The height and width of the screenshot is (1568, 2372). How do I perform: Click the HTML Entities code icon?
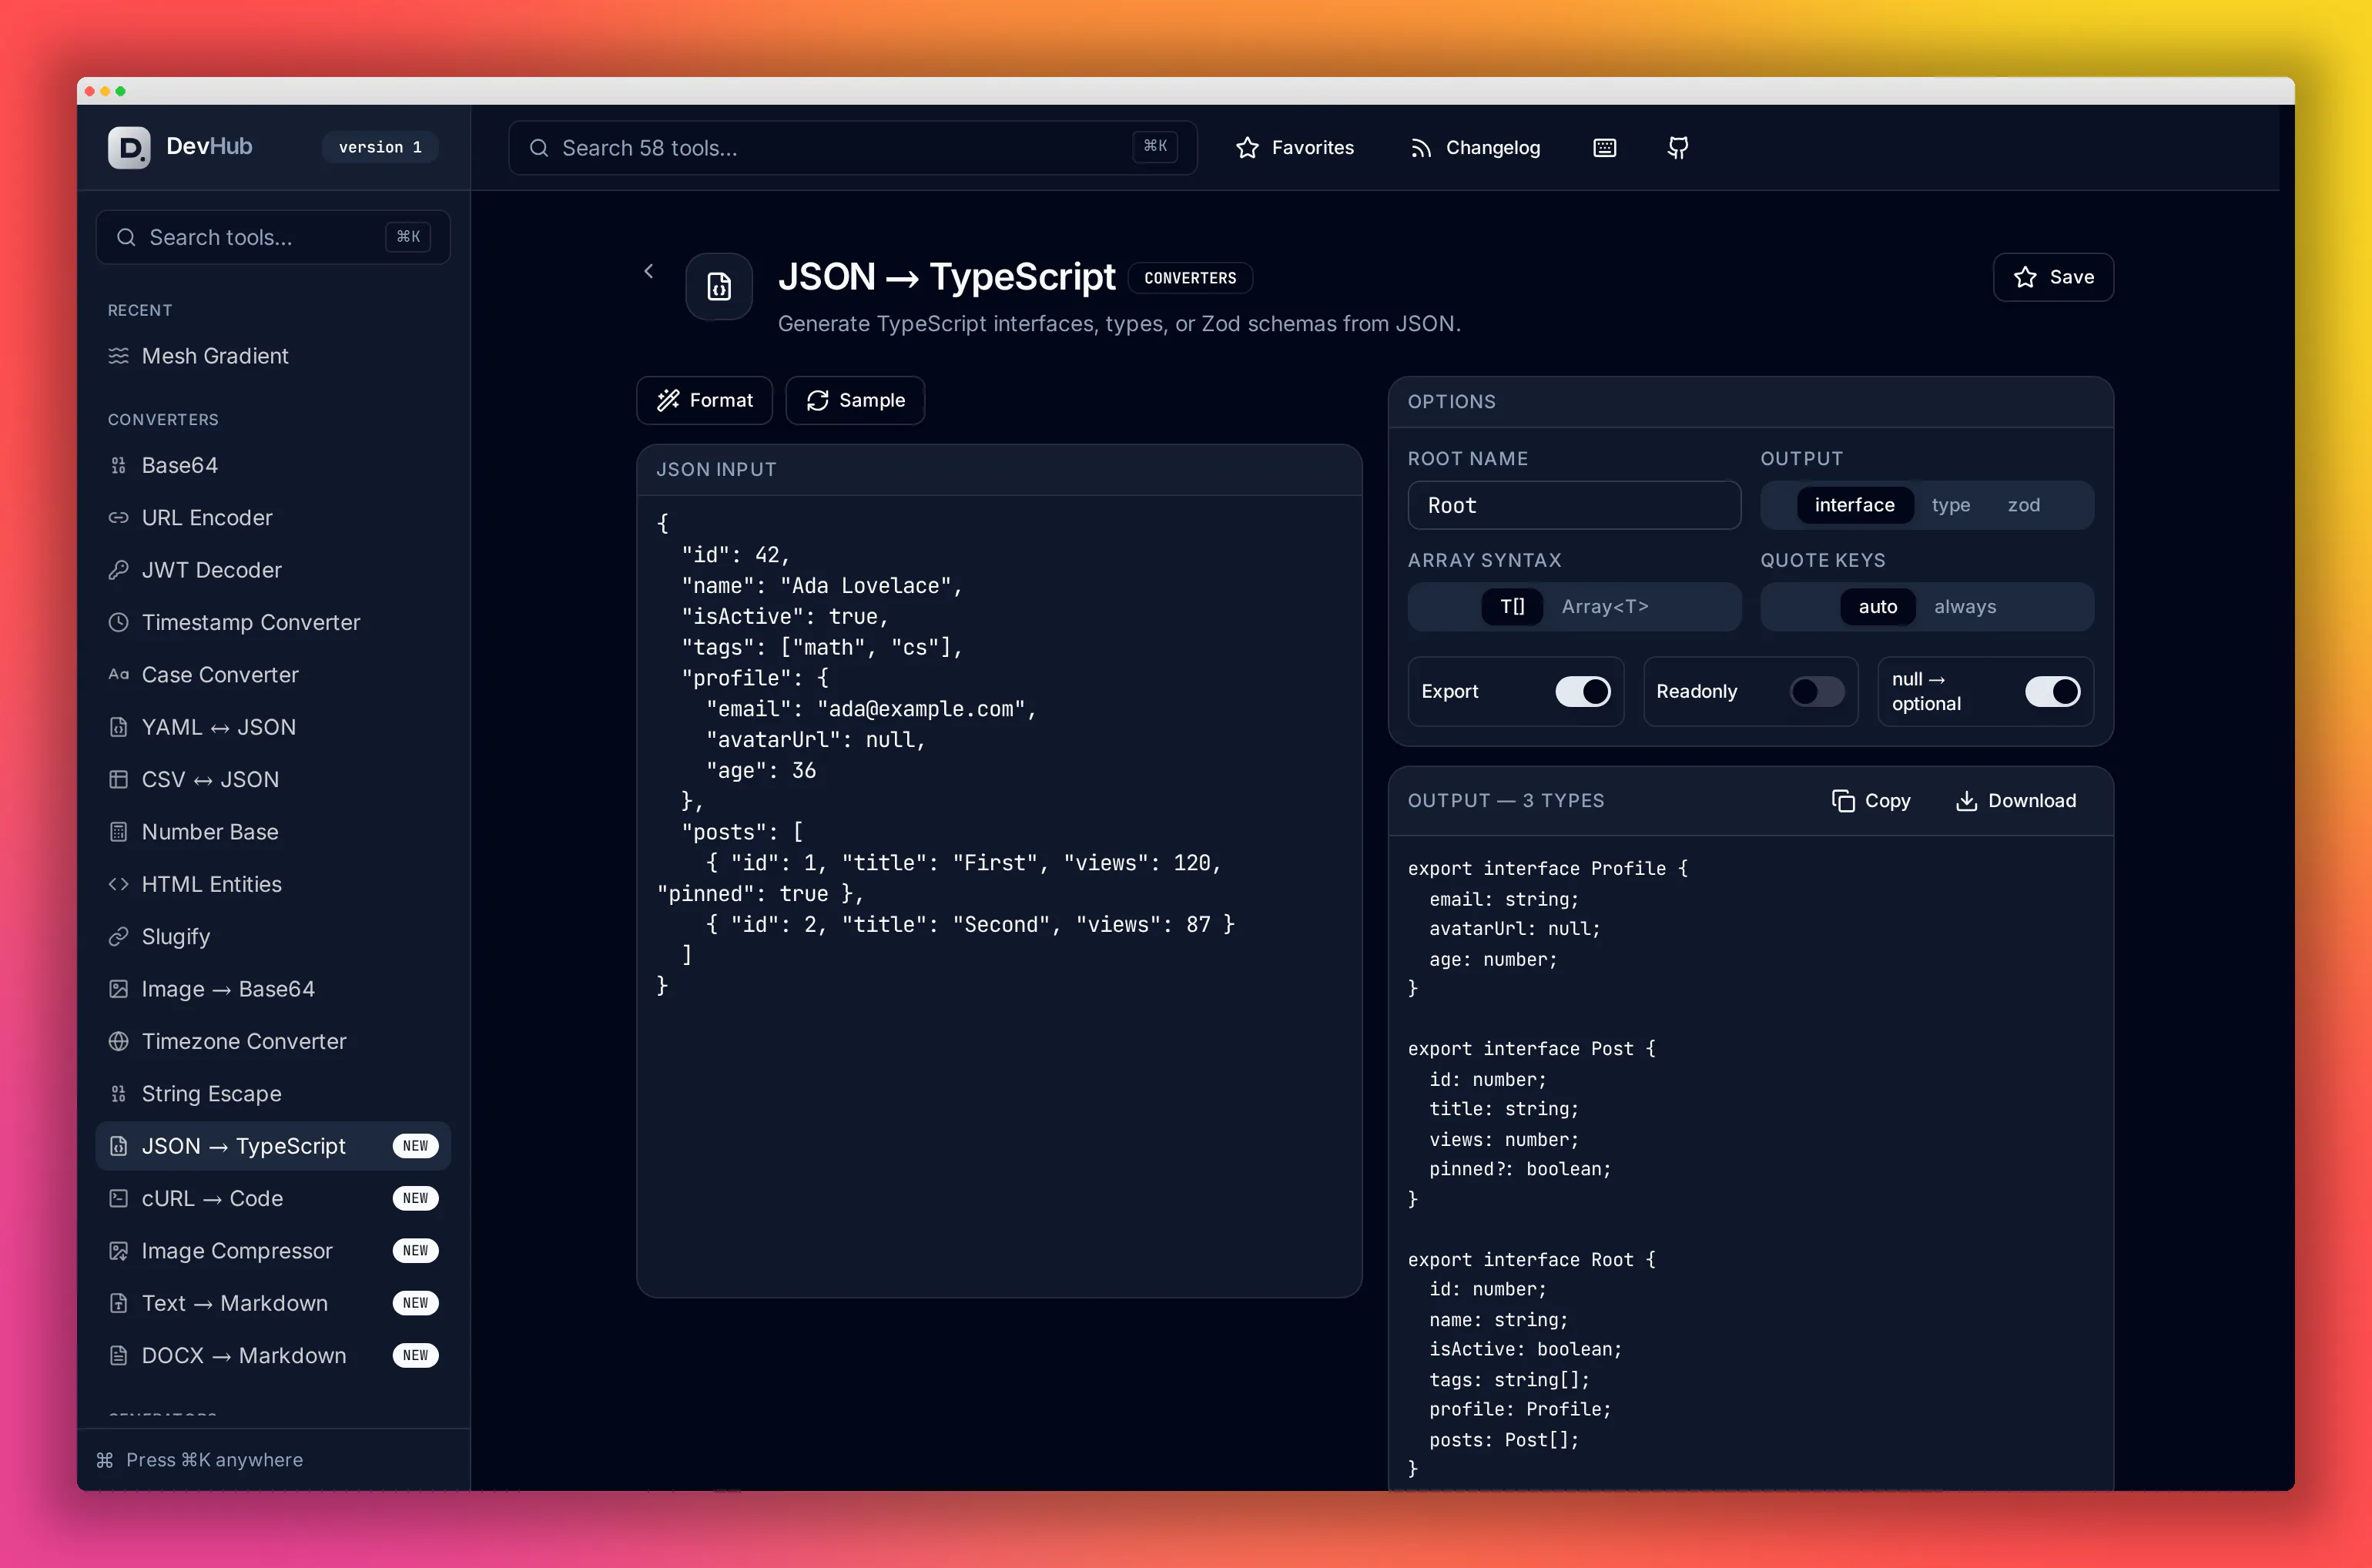pyautogui.click(x=118, y=884)
